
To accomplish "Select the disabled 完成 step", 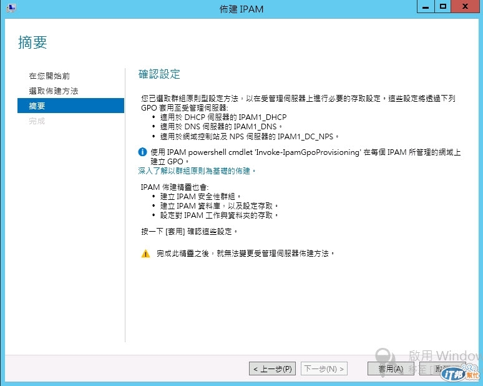I will click(x=37, y=121).
